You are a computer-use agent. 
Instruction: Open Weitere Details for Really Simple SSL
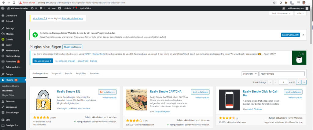coord(109,98)
